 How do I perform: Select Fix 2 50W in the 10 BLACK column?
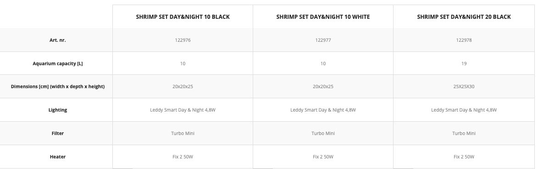tap(183, 157)
